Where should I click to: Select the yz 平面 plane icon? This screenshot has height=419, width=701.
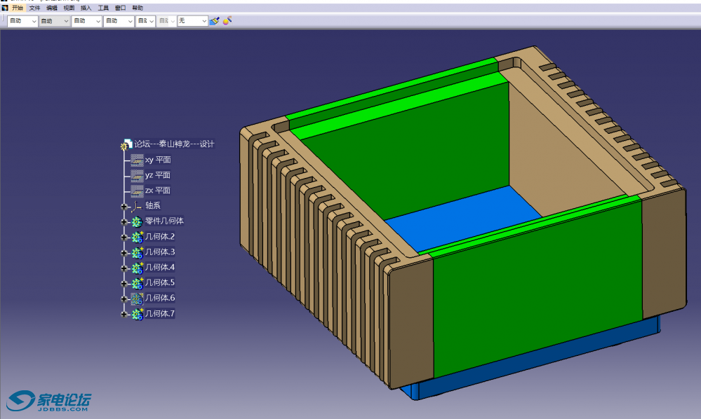(x=137, y=175)
